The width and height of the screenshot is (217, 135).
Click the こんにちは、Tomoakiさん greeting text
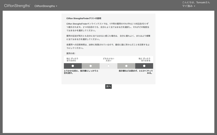pos(196,2)
